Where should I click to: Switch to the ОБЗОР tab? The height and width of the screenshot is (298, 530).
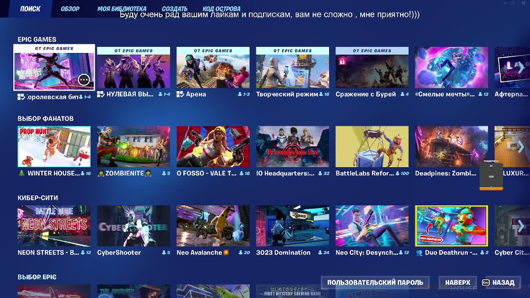pyautogui.click(x=70, y=9)
